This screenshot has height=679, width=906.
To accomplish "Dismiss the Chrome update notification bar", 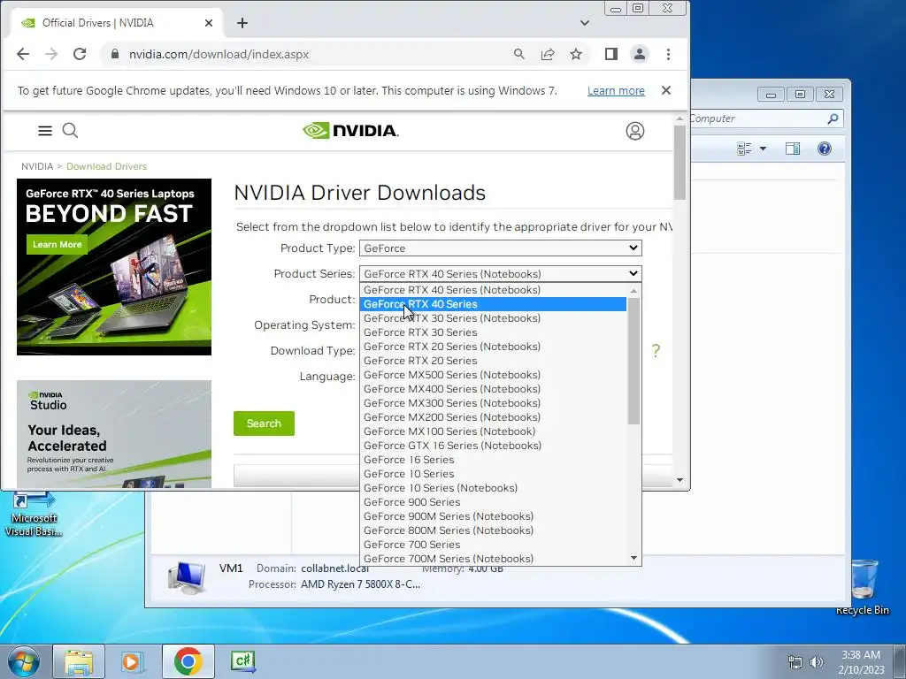I will [666, 91].
